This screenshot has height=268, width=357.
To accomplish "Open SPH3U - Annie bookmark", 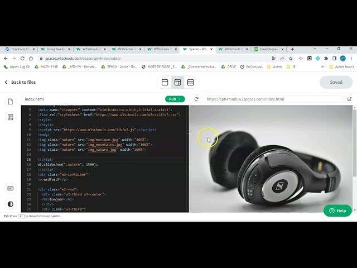I will pyautogui.click(x=119, y=67).
